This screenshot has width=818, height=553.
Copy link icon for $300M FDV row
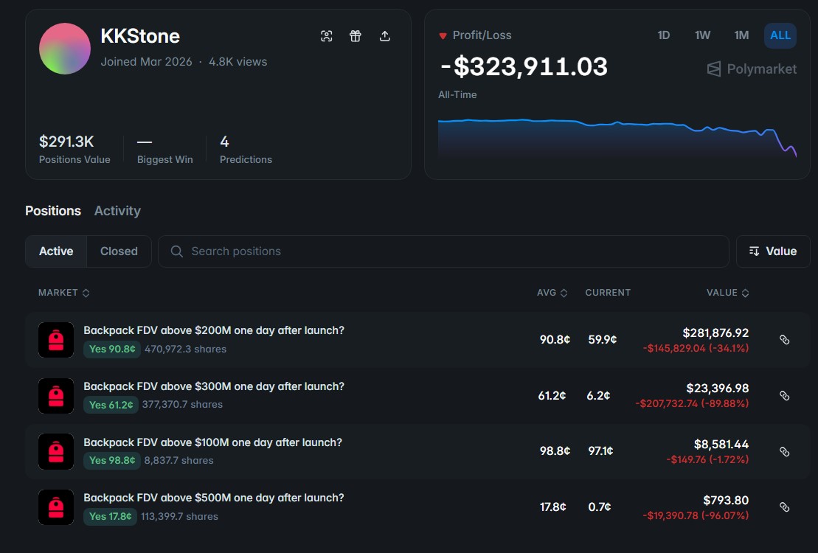[x=784, y=396]
